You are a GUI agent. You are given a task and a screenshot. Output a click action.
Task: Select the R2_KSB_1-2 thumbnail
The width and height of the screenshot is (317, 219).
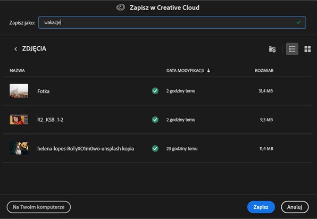19,120
